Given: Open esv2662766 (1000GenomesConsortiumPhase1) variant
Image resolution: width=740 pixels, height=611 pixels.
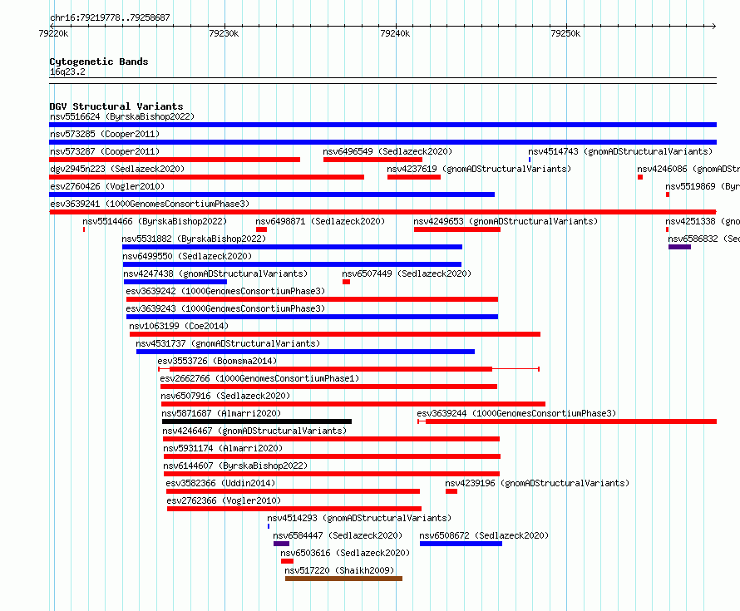Looking at the screenshot, I should tap(259, 378).
